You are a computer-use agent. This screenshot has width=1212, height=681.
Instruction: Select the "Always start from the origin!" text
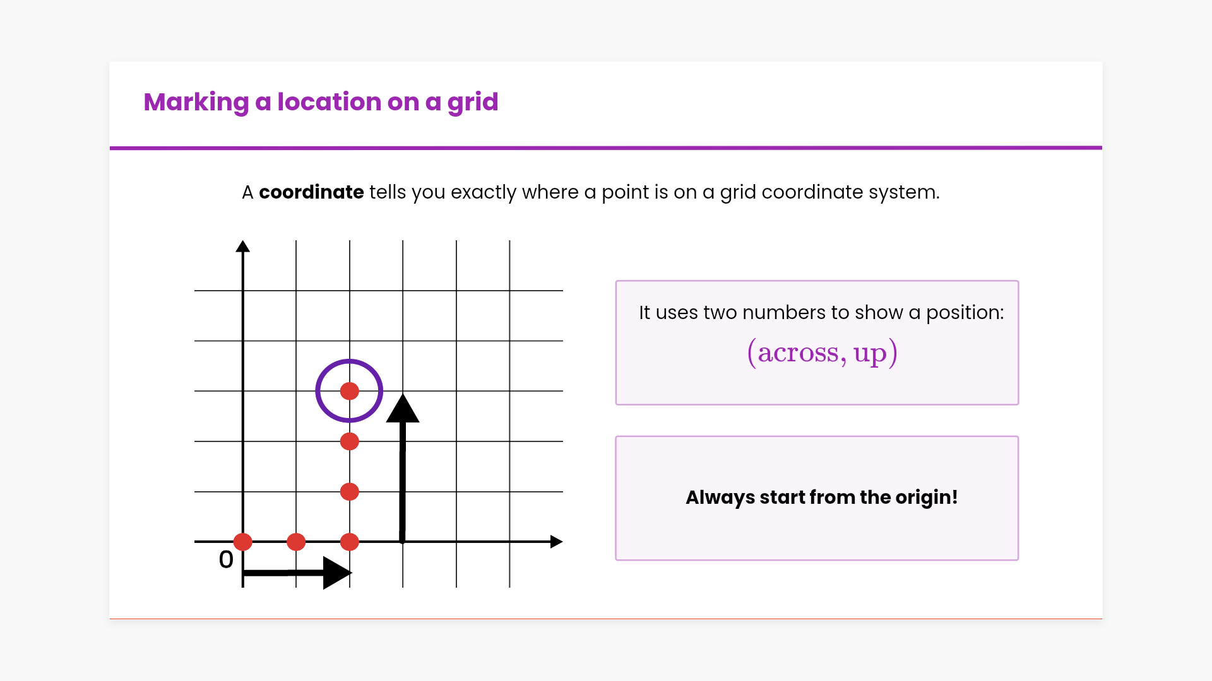821,498
